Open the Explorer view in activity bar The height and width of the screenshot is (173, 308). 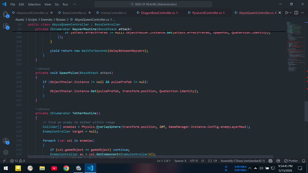pos(6,14)
